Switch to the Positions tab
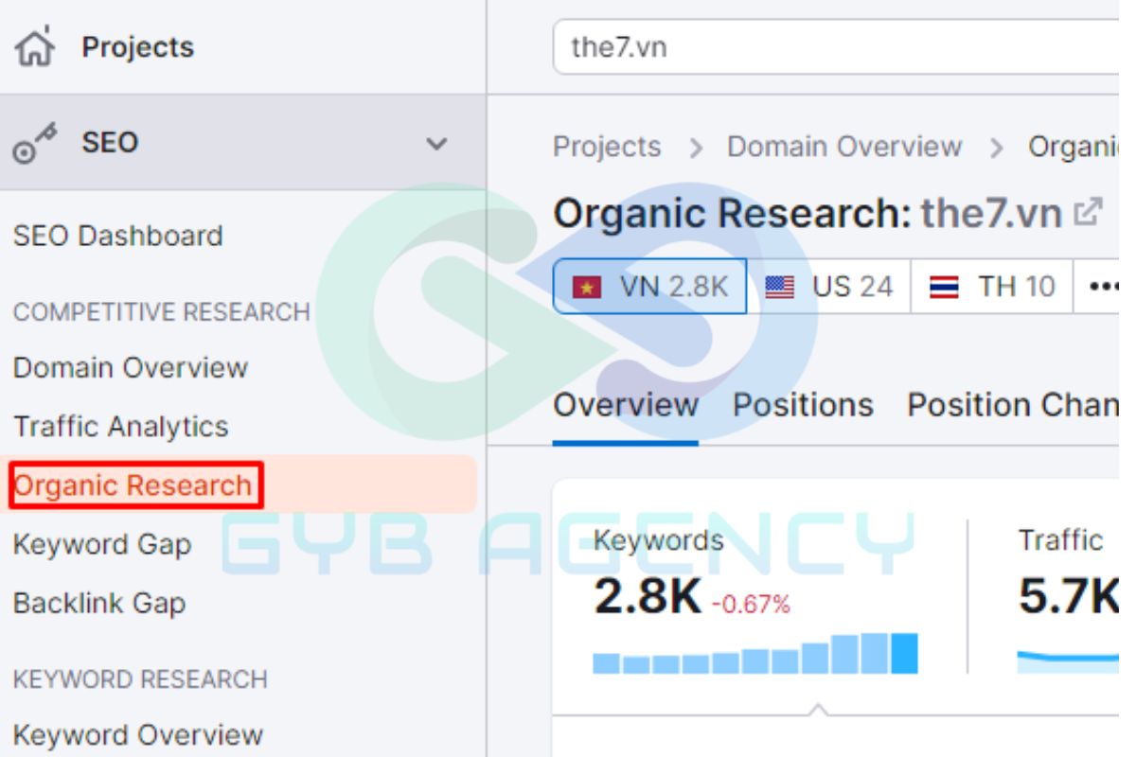The image size is (1136, 757). (803, 405)
